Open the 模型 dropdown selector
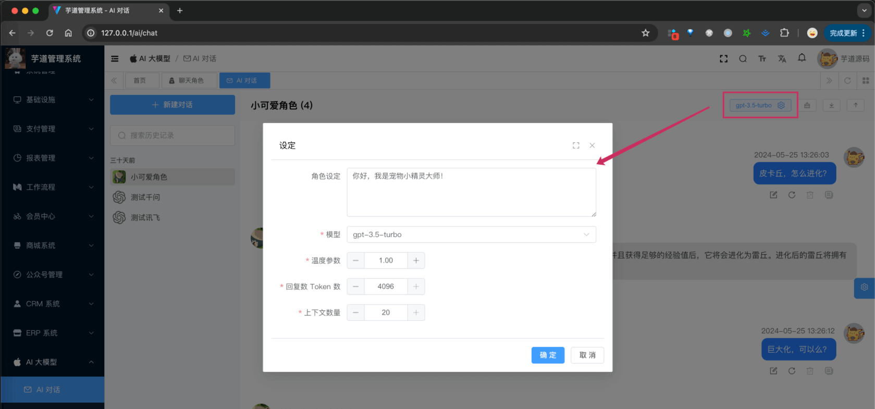 (471, 234)
